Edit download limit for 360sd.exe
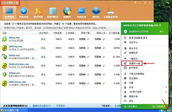 coord(88,75)
